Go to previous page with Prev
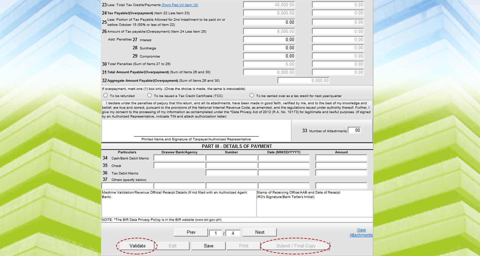The width and height of the screenshot is (480, 256). point(191,232)
